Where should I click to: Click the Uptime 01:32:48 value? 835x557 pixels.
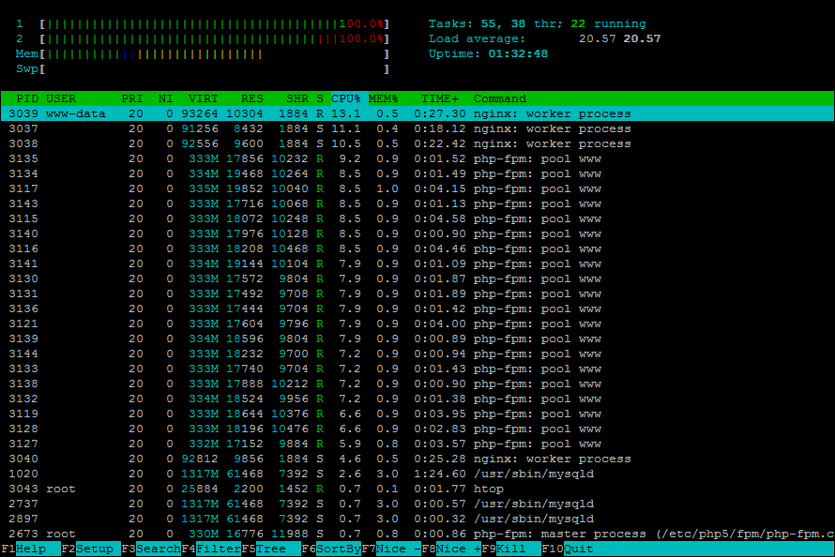518,53
